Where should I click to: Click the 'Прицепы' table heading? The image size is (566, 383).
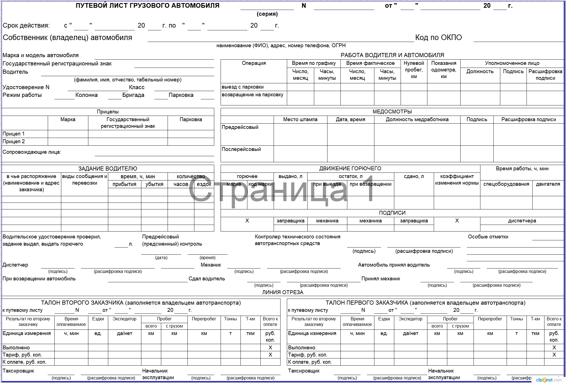(x=108, y=112)
